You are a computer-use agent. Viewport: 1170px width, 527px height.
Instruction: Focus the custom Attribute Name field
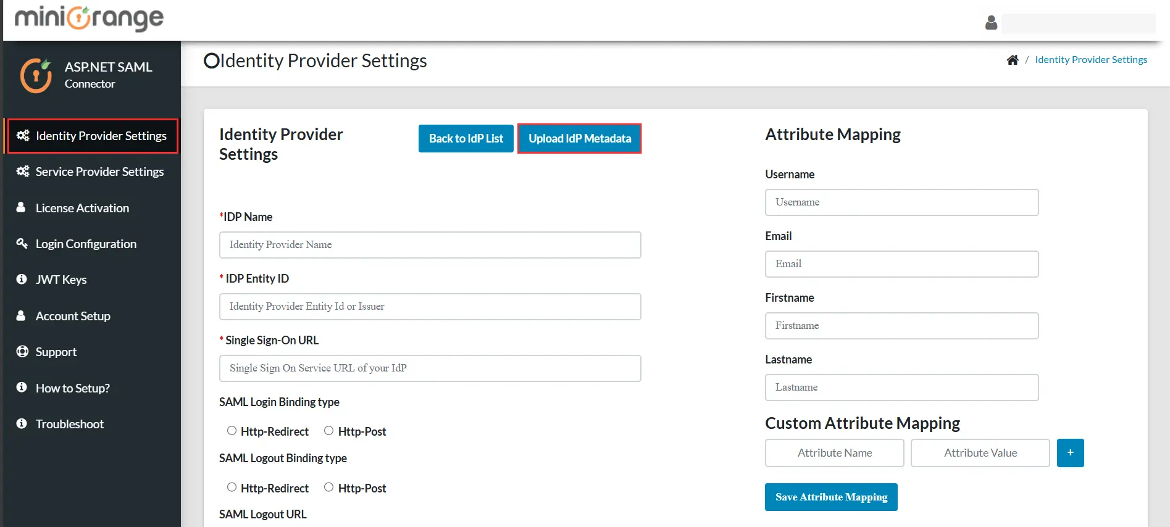click(x=835, y=453)
